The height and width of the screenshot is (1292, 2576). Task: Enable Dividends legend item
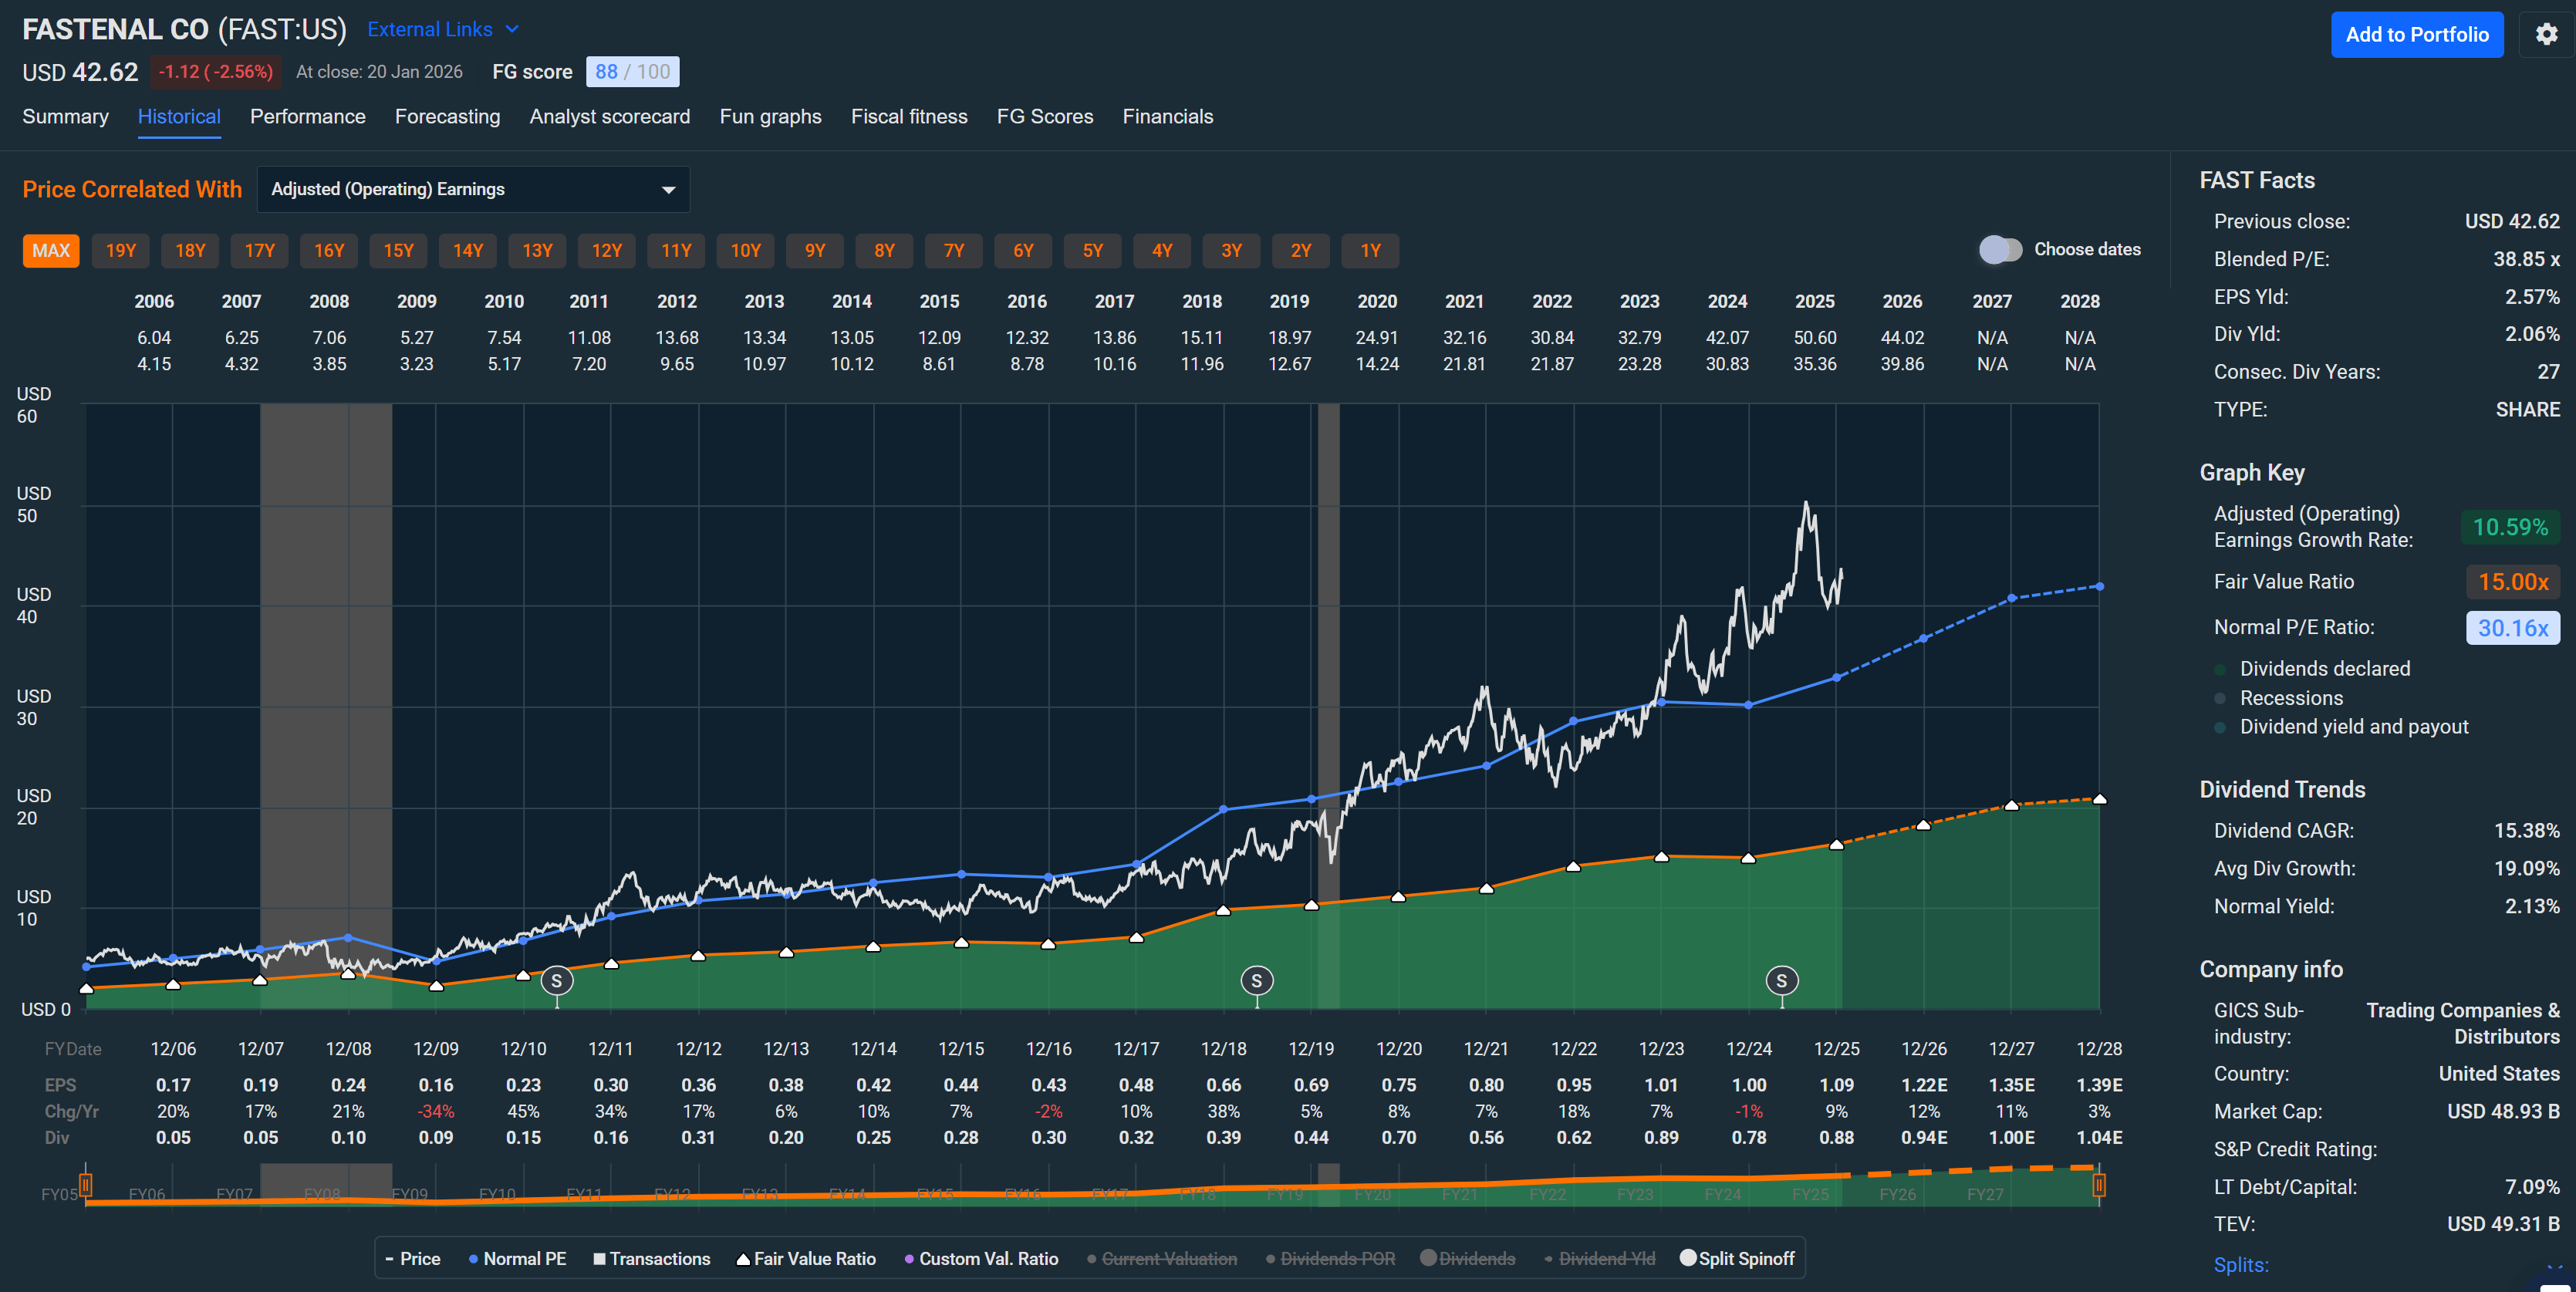point(1467,1258)
